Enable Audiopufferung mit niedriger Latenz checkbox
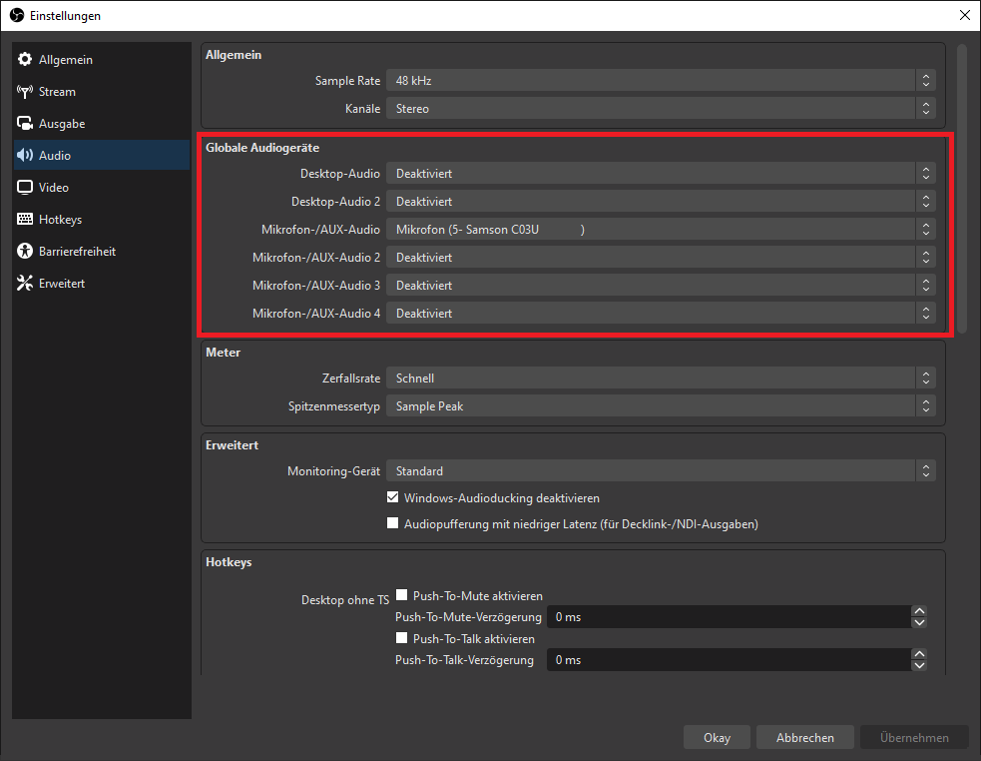The image size is (981, 761). (x=393, y=523)
